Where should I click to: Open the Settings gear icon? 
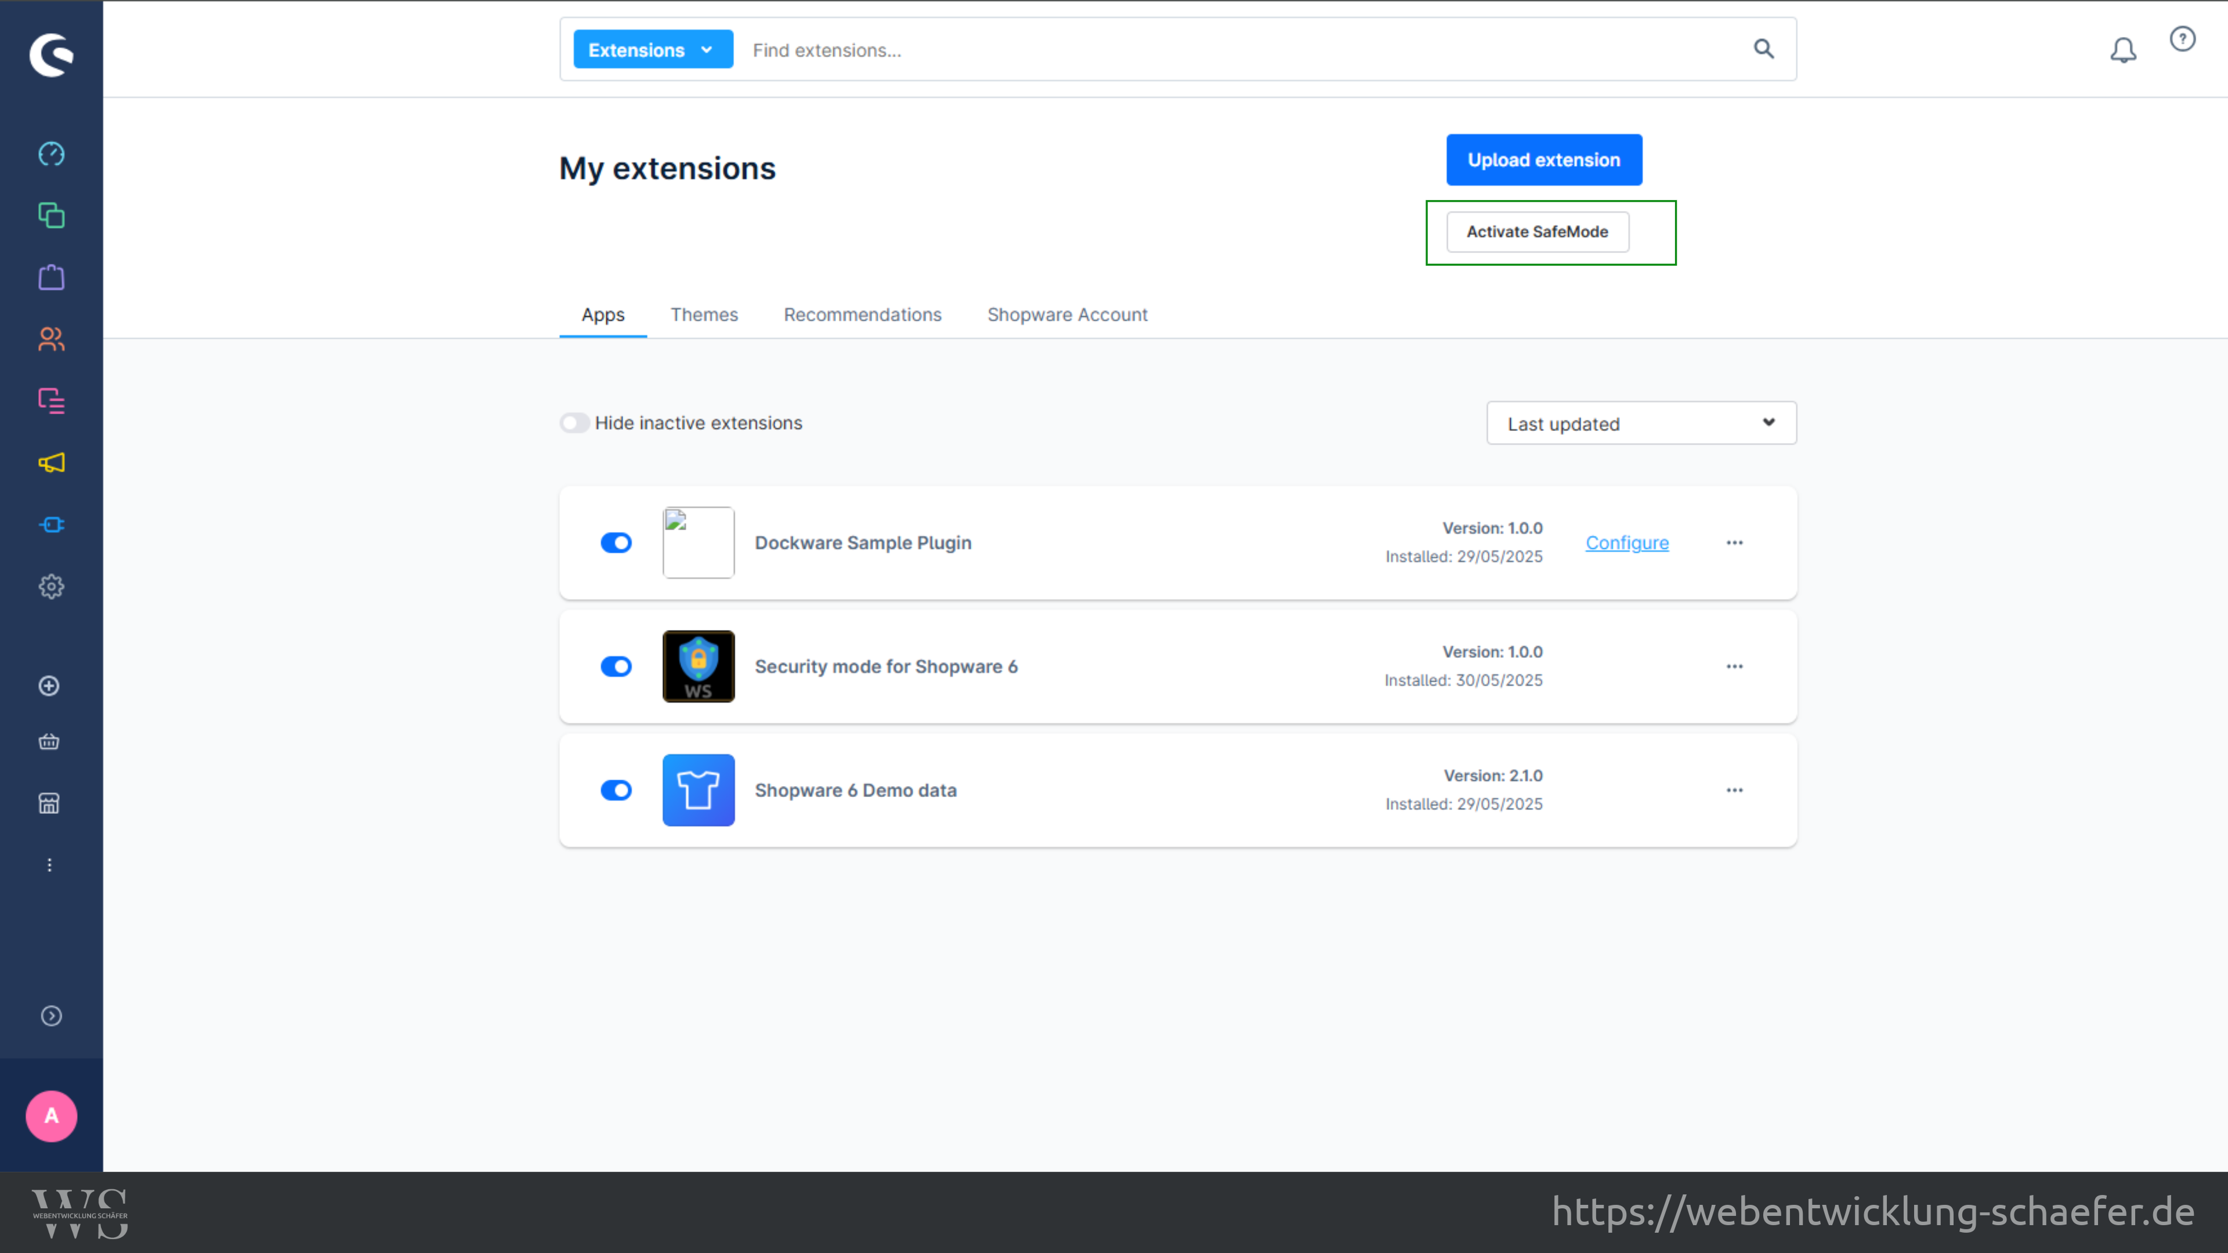52,587
